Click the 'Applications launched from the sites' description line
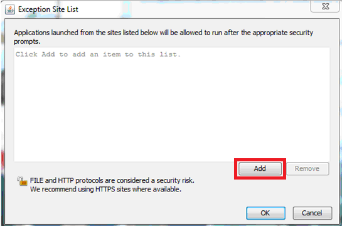Viewport: 342px width, 226px height. click(164, 33)
